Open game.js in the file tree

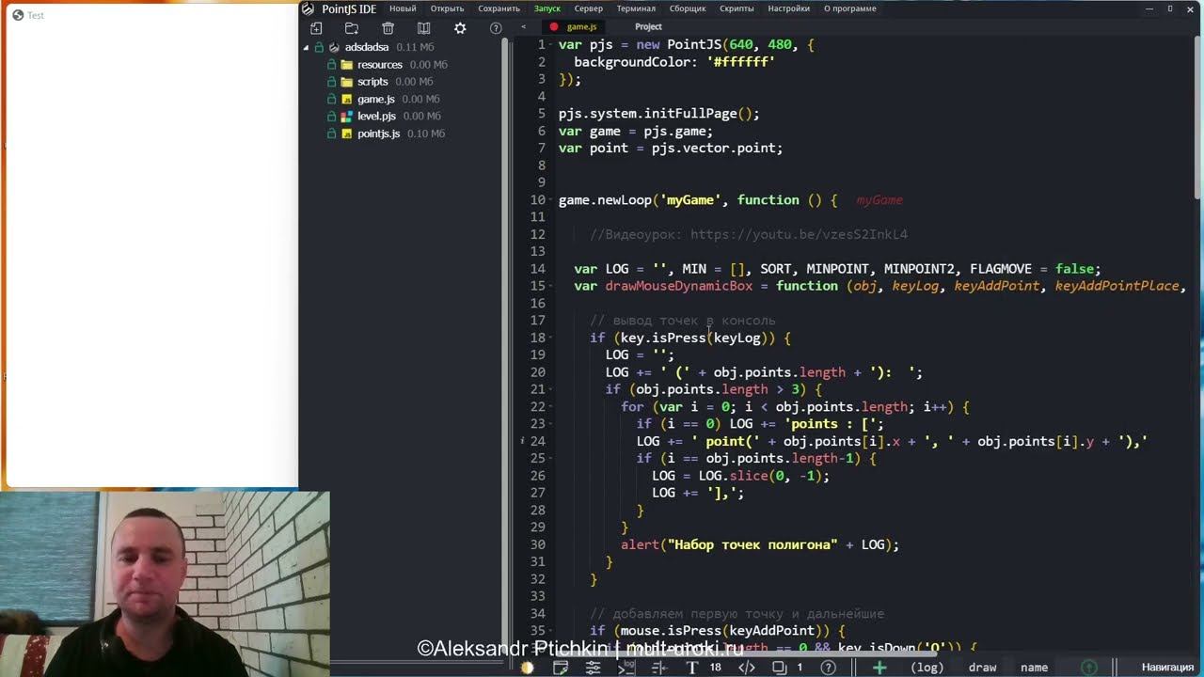point(376,99)
